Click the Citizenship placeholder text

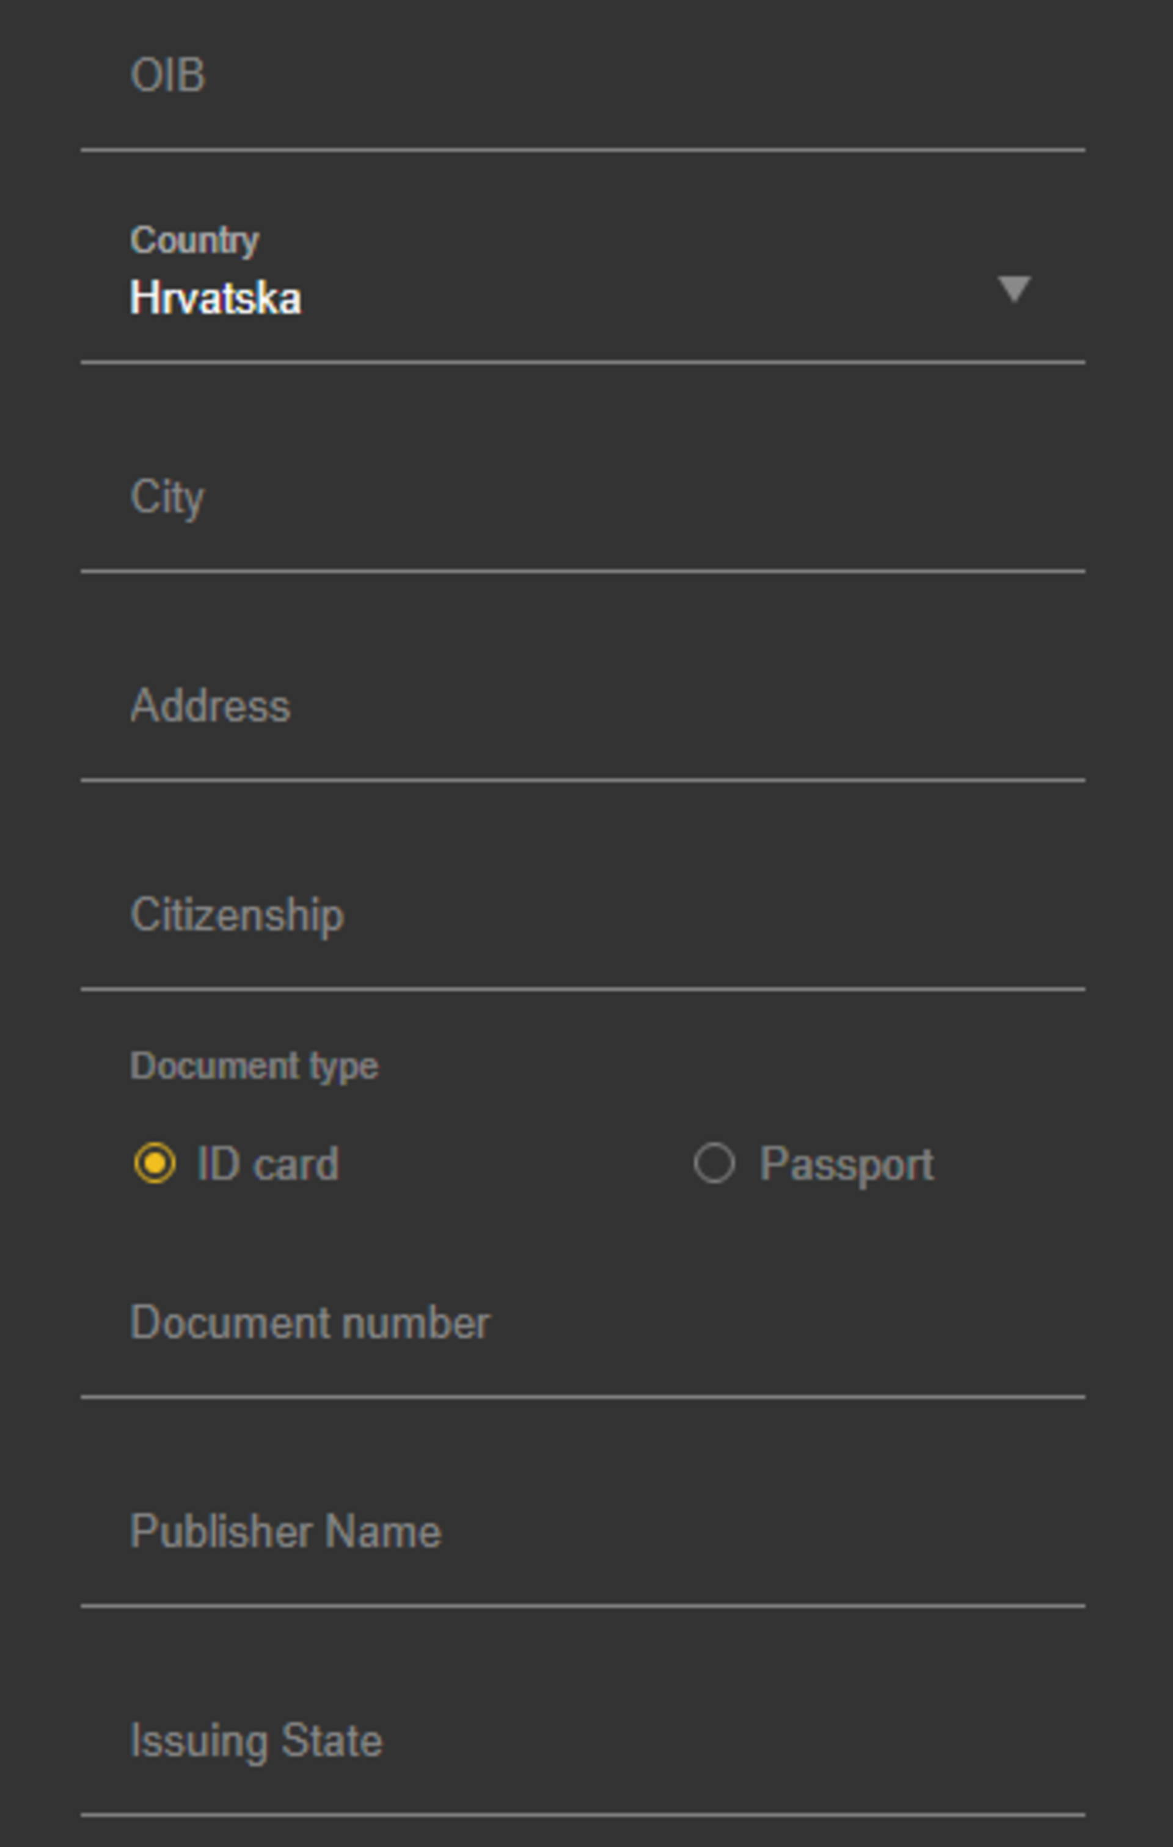tap(237, 915)
